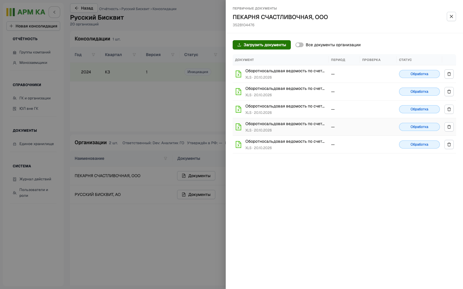Open filter for 'Квартал' column
Image resolution: width=463 pixels, height=289 pixels.
pos(134,55)
